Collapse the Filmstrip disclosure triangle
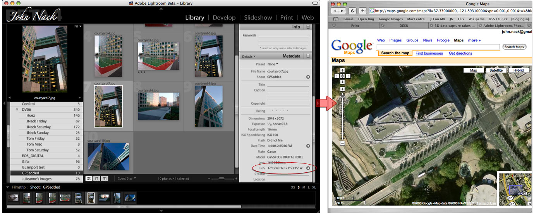Viewport: 534px width, 213px height. [9, 187]
